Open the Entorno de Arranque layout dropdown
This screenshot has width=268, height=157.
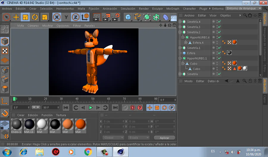click(x=243, y=8)
